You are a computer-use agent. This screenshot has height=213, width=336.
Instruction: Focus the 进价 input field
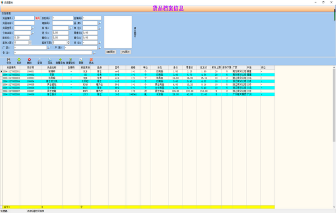60,33
